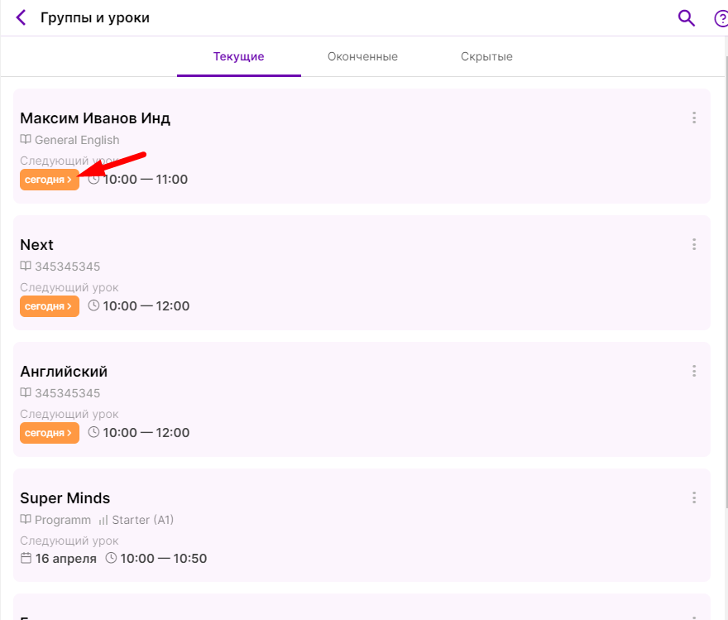Select General English course label
728x620 pixels.
[x=77, y=140]
